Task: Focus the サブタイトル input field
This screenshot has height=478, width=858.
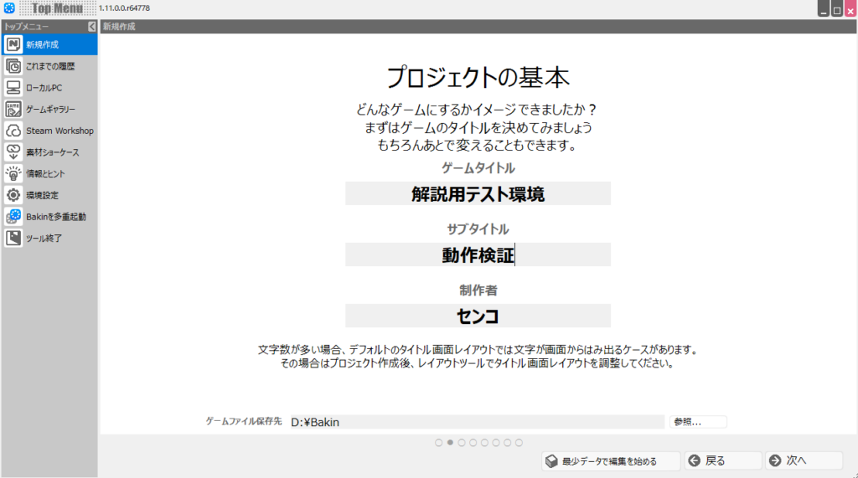Action: click(x=478, y=255)
